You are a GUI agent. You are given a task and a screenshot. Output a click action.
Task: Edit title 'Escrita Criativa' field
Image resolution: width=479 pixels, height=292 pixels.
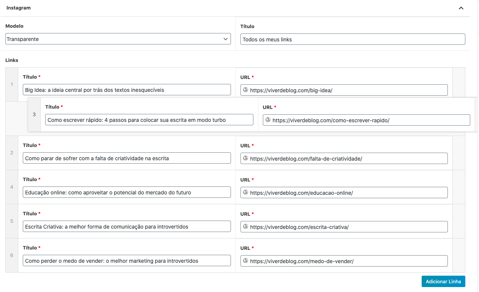coord(127,226)
